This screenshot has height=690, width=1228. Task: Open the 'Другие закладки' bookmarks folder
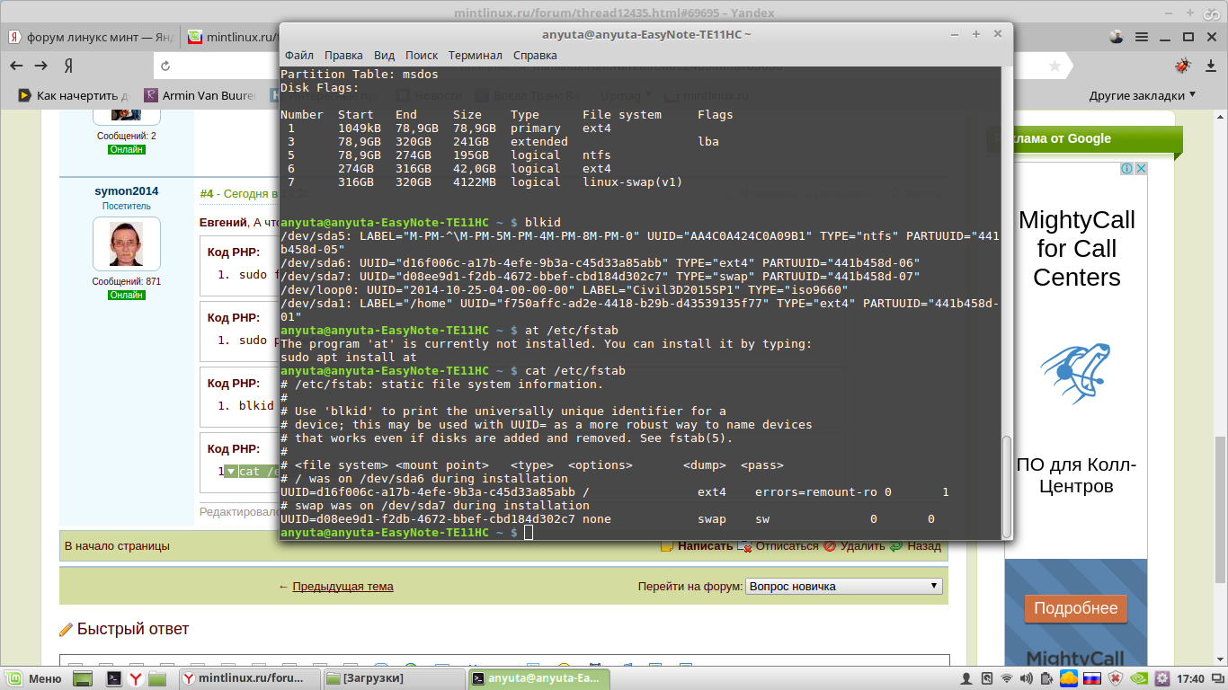pos(1142,95)
